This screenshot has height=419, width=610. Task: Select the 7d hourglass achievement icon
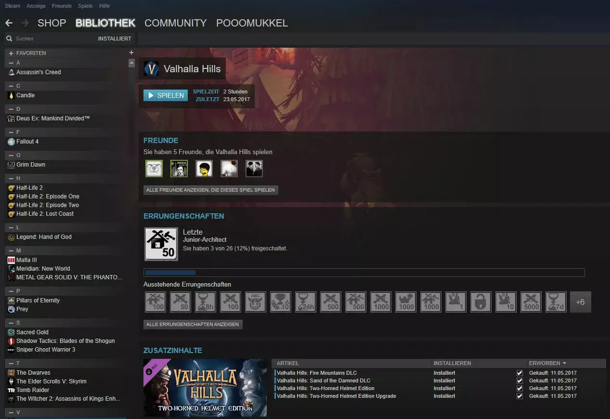pos(556,302)
